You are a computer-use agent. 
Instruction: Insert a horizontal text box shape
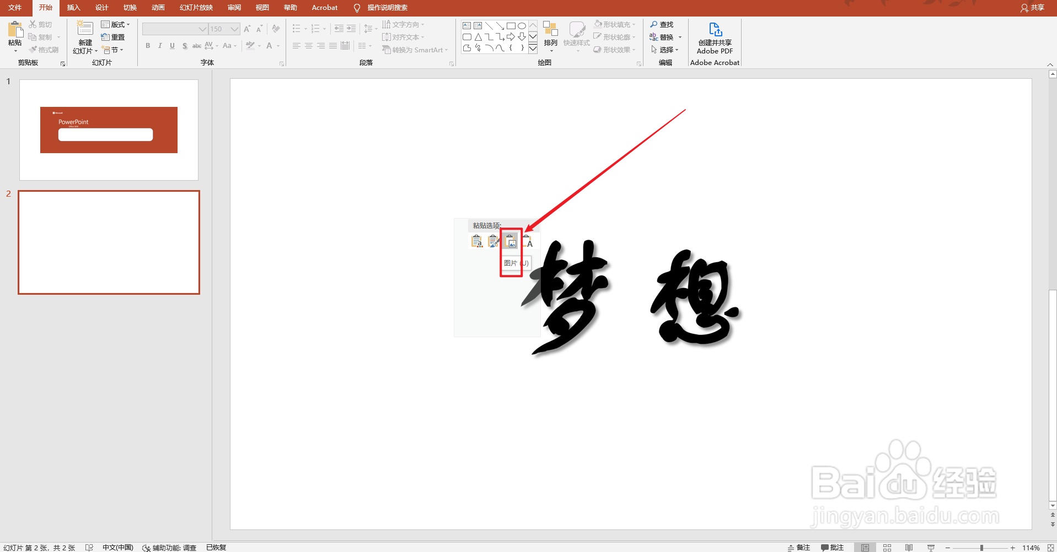(x=467, y=25)
